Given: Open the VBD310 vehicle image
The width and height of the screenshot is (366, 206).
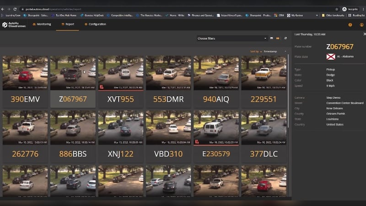Looking at the screenshot, I should tap(168, 128).
